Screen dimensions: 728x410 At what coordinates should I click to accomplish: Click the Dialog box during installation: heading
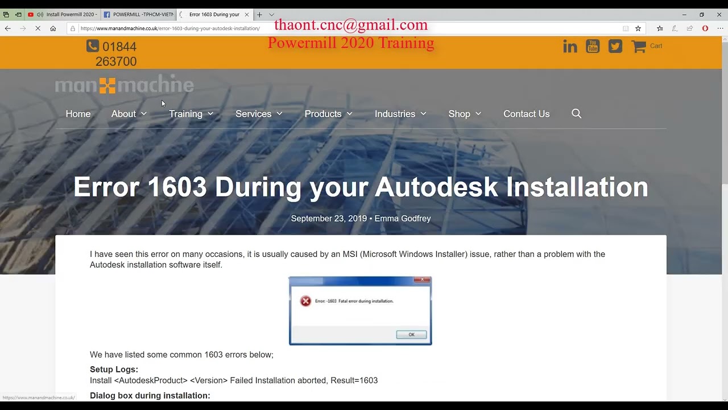point(150,395)
